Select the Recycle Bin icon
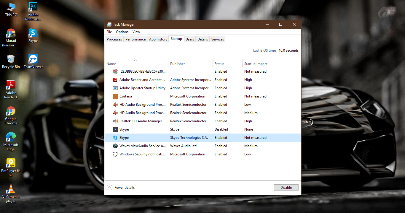Image resolution: width=405 pixels, height=213 pixels. [11, 61]
